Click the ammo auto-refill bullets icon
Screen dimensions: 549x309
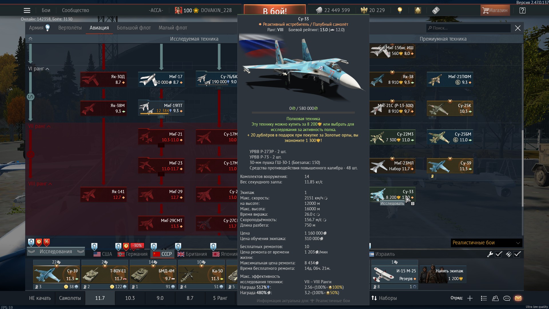tap(509, 254)
